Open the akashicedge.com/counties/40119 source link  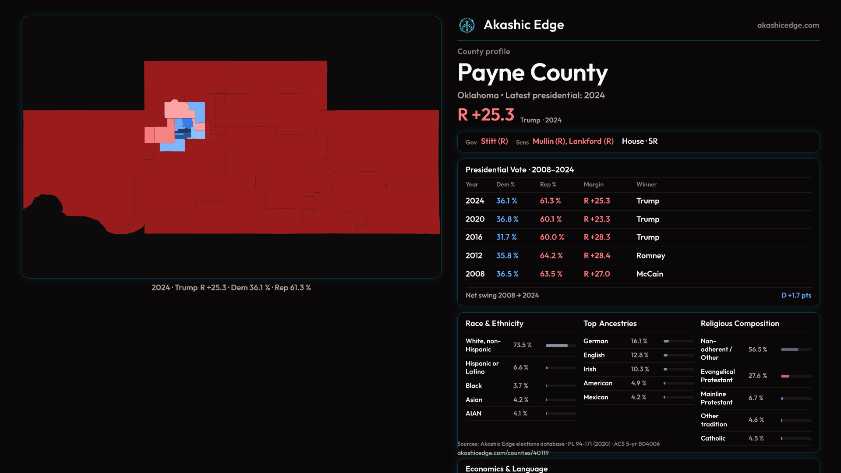(502, 453)
